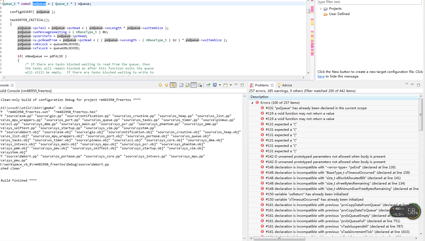Pin the console view

coord(208,85)
